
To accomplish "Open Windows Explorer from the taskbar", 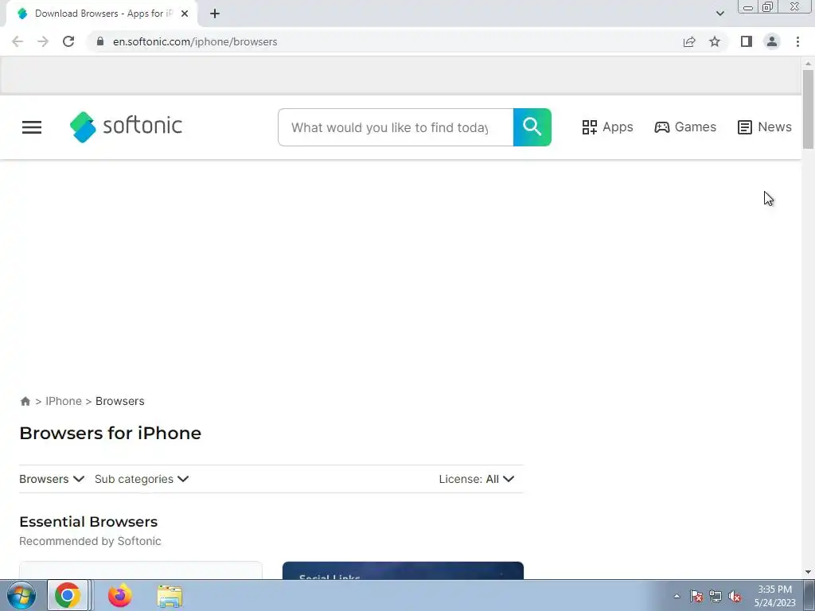I will click(x=170, y=595).
